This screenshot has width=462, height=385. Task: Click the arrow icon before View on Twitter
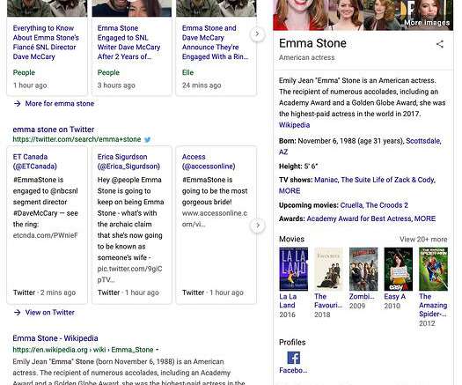pyautogui.click(x=17, y=313)
